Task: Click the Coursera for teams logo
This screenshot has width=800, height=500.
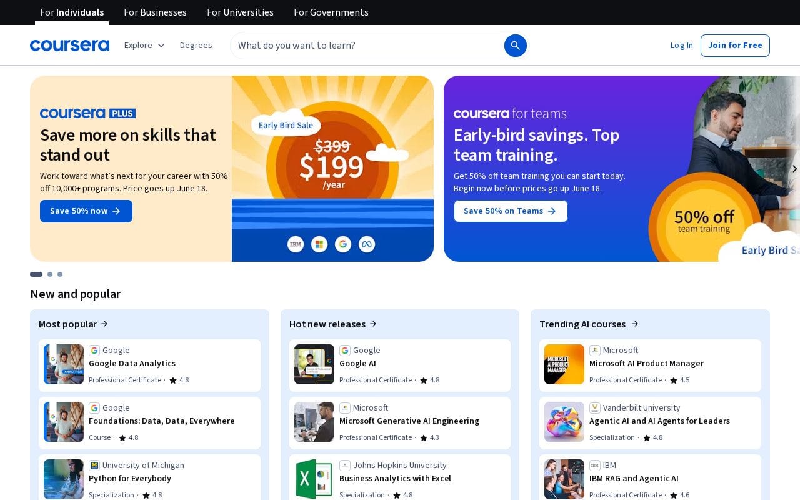Action: coord(510,113)
